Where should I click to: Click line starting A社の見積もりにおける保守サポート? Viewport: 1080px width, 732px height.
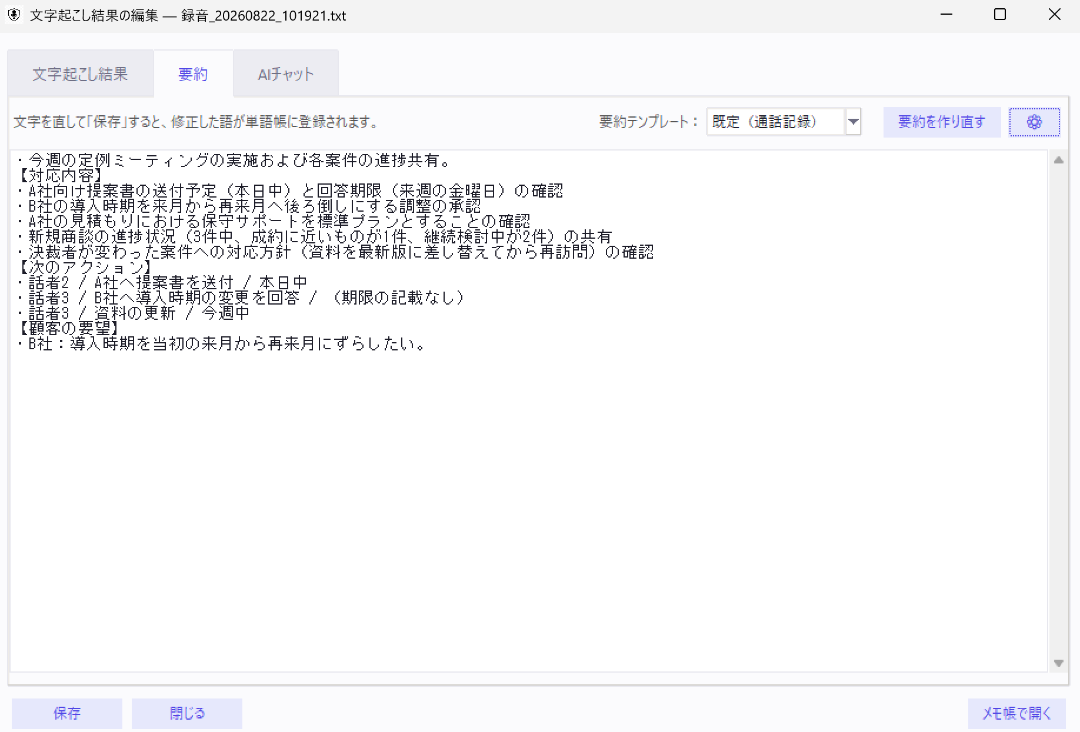[x=273, y=221]
